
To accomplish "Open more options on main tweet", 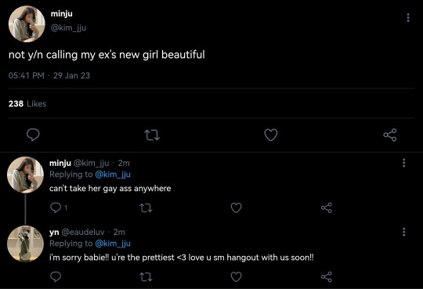I will pyautogui.click(x=408, y=17).
